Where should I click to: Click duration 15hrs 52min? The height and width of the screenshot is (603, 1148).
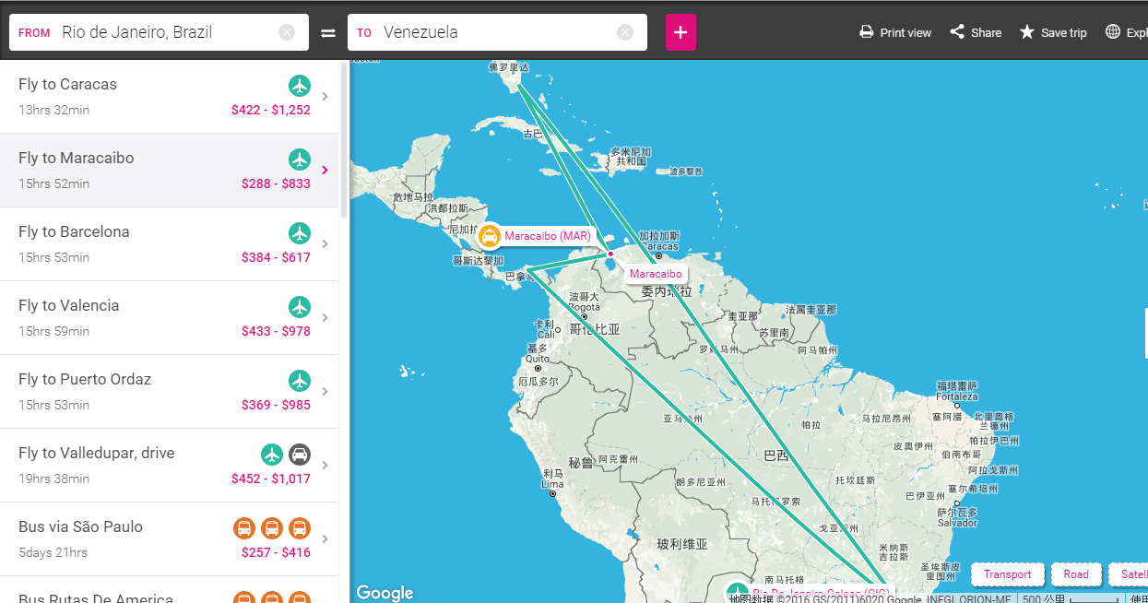(53, 183)
